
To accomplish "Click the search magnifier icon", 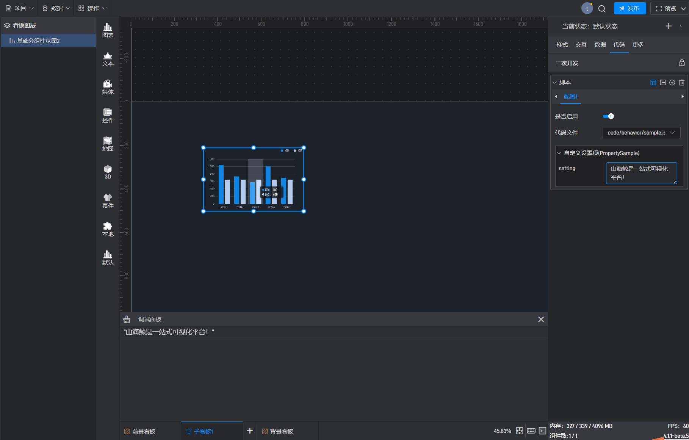I will [x=602, y=8].
